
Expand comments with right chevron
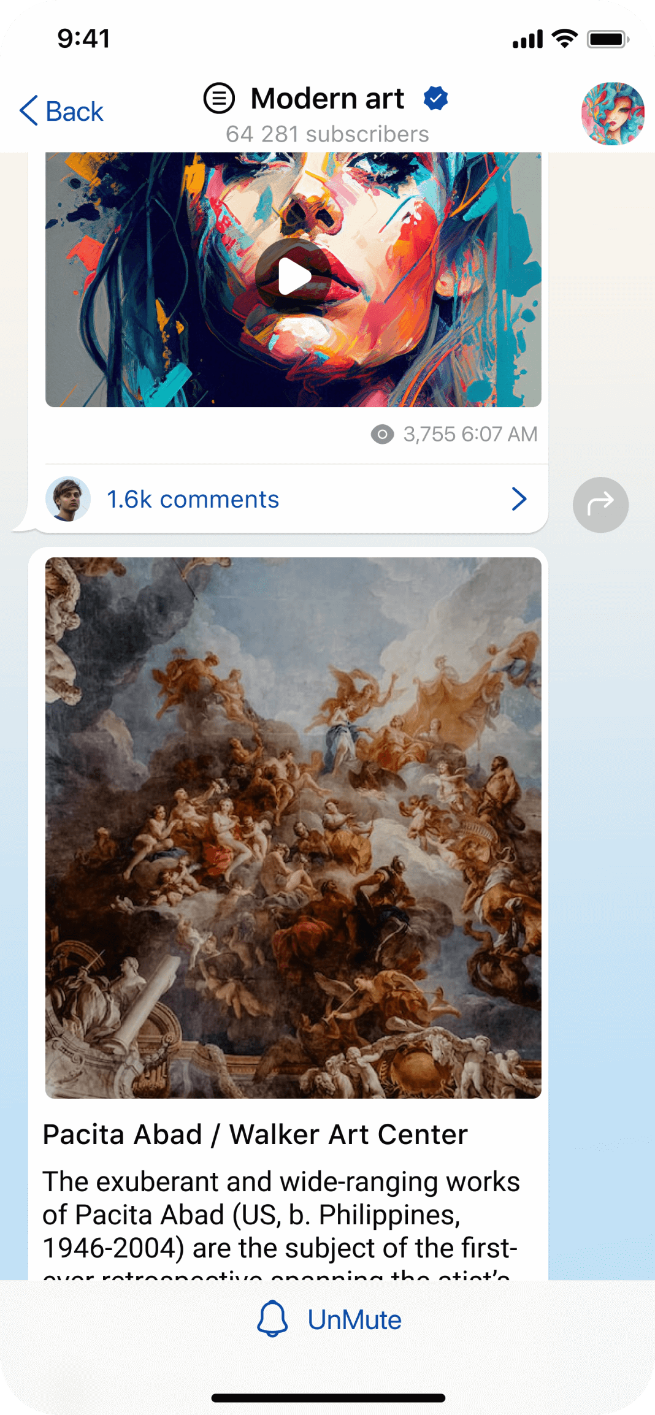coord(519,499)
